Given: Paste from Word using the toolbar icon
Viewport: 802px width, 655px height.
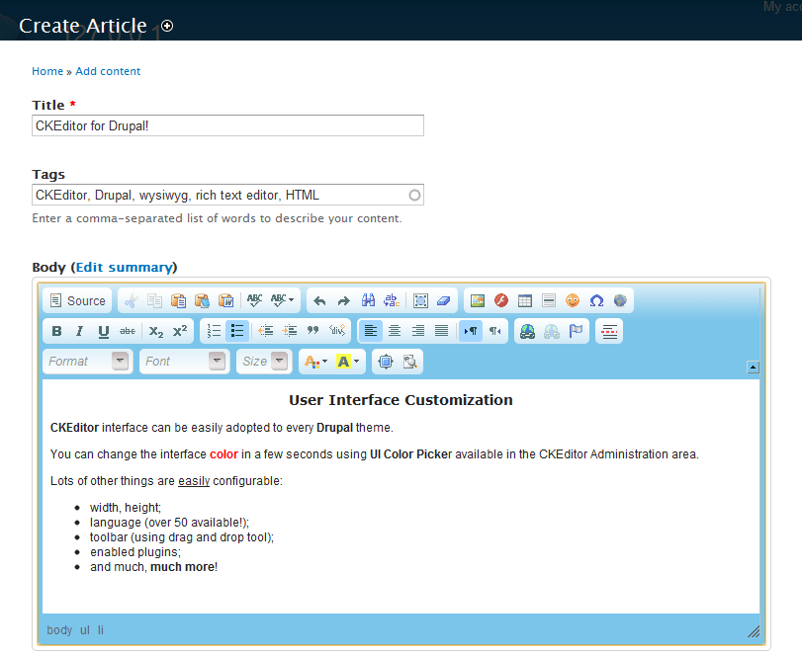Looking at the screenshot, I should tap(225, 300).
